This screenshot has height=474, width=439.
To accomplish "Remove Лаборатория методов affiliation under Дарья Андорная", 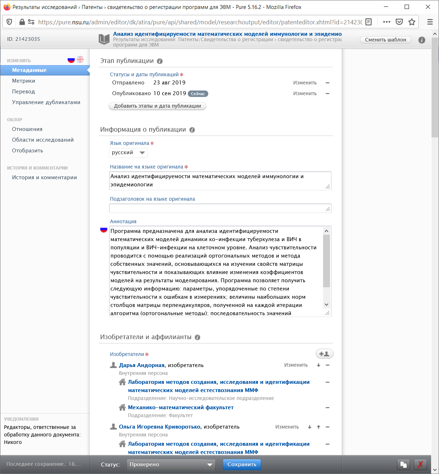I will 327,382.
